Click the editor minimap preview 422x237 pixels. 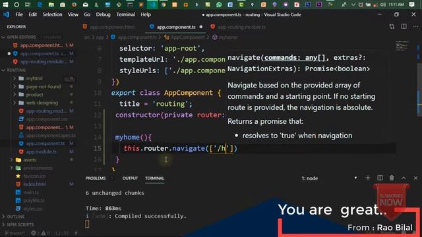pos(402,46)
